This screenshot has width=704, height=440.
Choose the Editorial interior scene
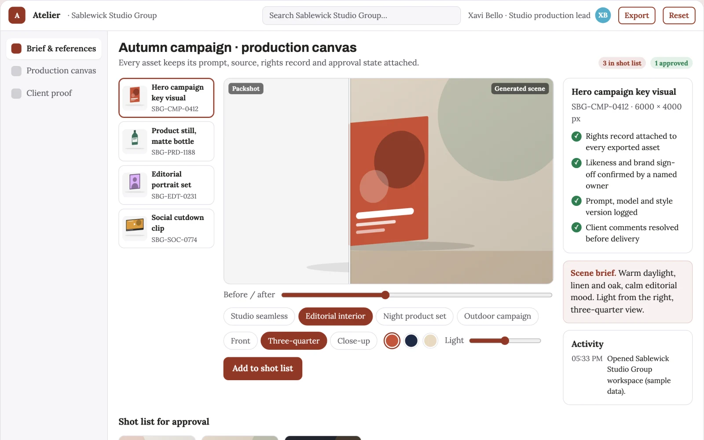pyautogui.click(x=335, y=316)
